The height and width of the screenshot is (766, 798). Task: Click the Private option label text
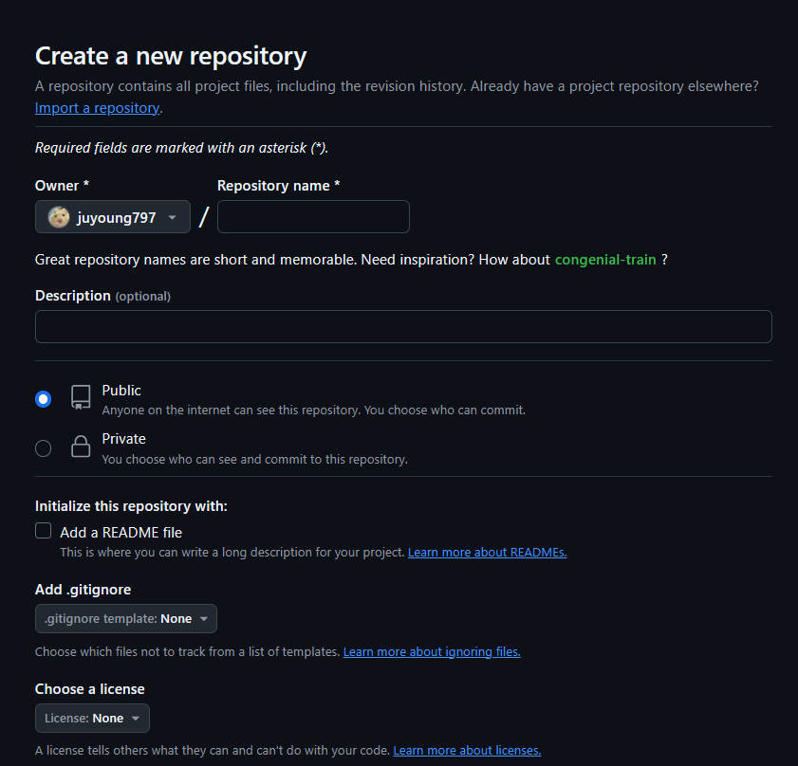point(123,439)
